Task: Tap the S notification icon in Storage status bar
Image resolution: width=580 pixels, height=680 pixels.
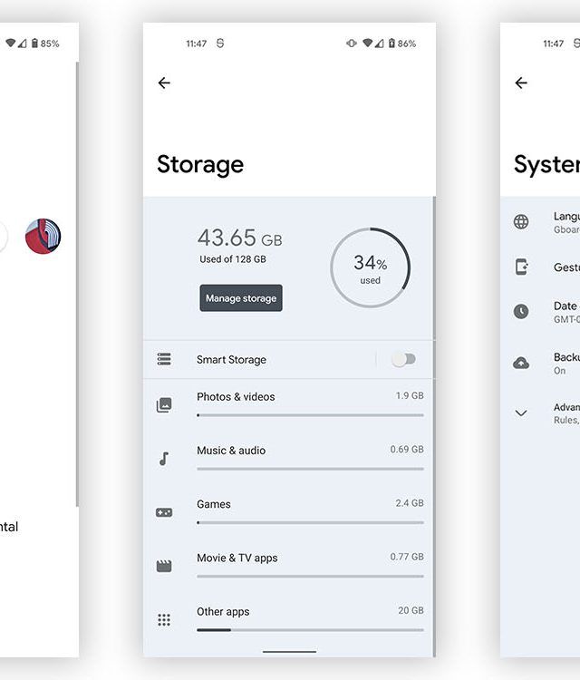Action: (220, 44)
